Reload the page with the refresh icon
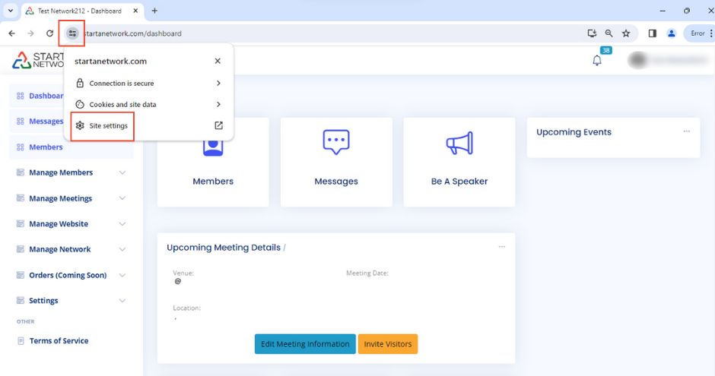 [x=50, y=33]
